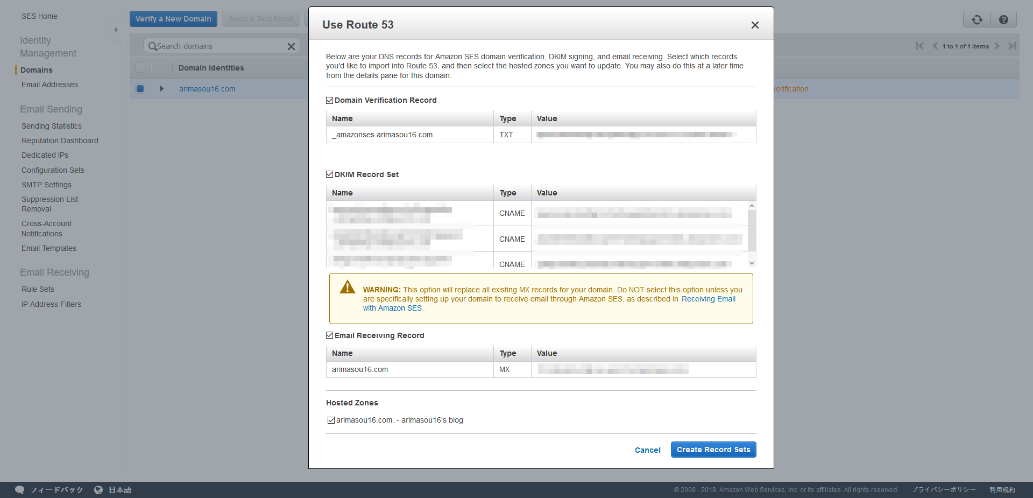Click the search magnifier icon
The height and width of the screenshot is (498, 1033).
click(152, 46)
